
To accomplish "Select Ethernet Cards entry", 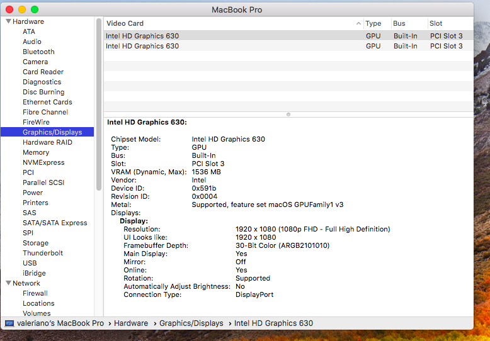I will pyautogui.click(x=47, y=102).
